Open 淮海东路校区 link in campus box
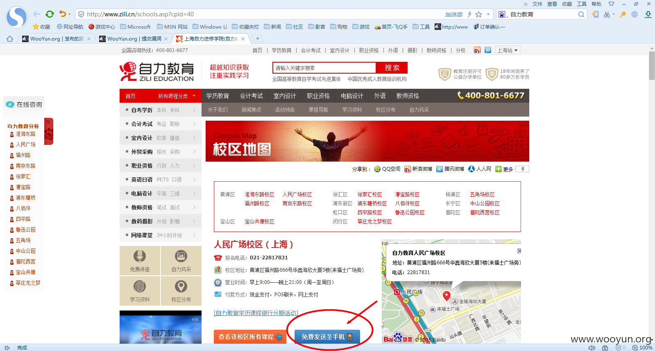The image size is (655, 351). click(x=259, y=194)
